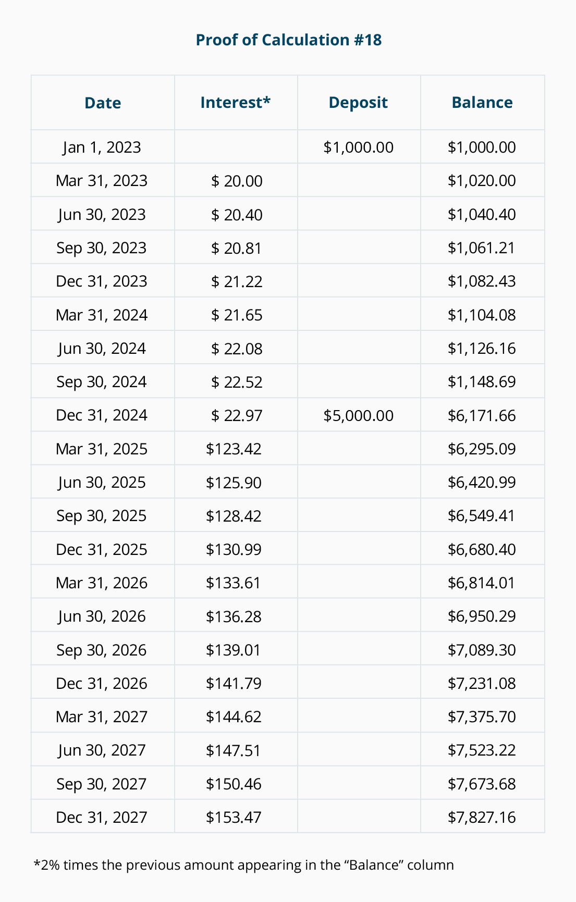Click the $20.40 interest value
This screenshot has width=576, height=902.
(x=237, y=214)
